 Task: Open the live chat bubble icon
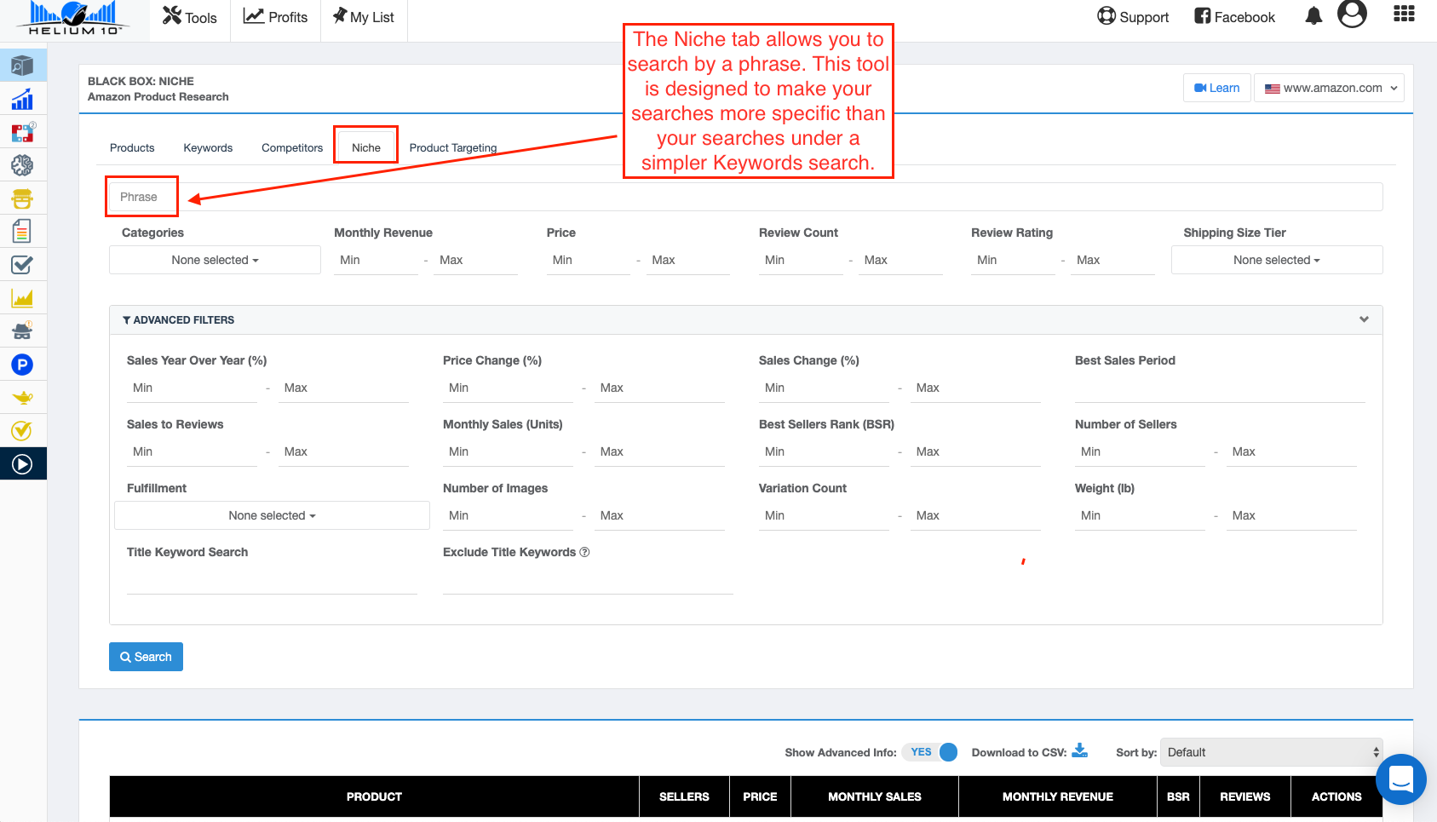(x=1401, y=779)
